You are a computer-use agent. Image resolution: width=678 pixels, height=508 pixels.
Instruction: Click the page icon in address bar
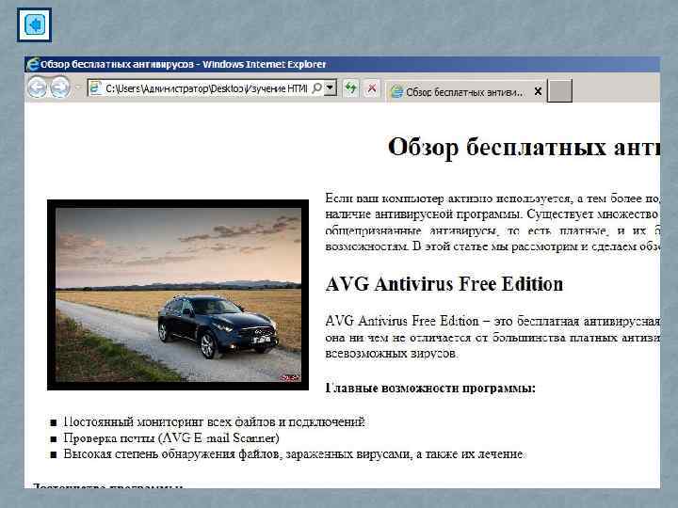point(95,87)
